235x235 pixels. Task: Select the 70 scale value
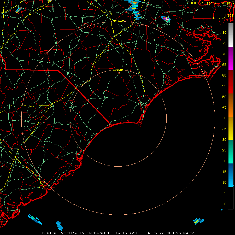tap(224, 54)
